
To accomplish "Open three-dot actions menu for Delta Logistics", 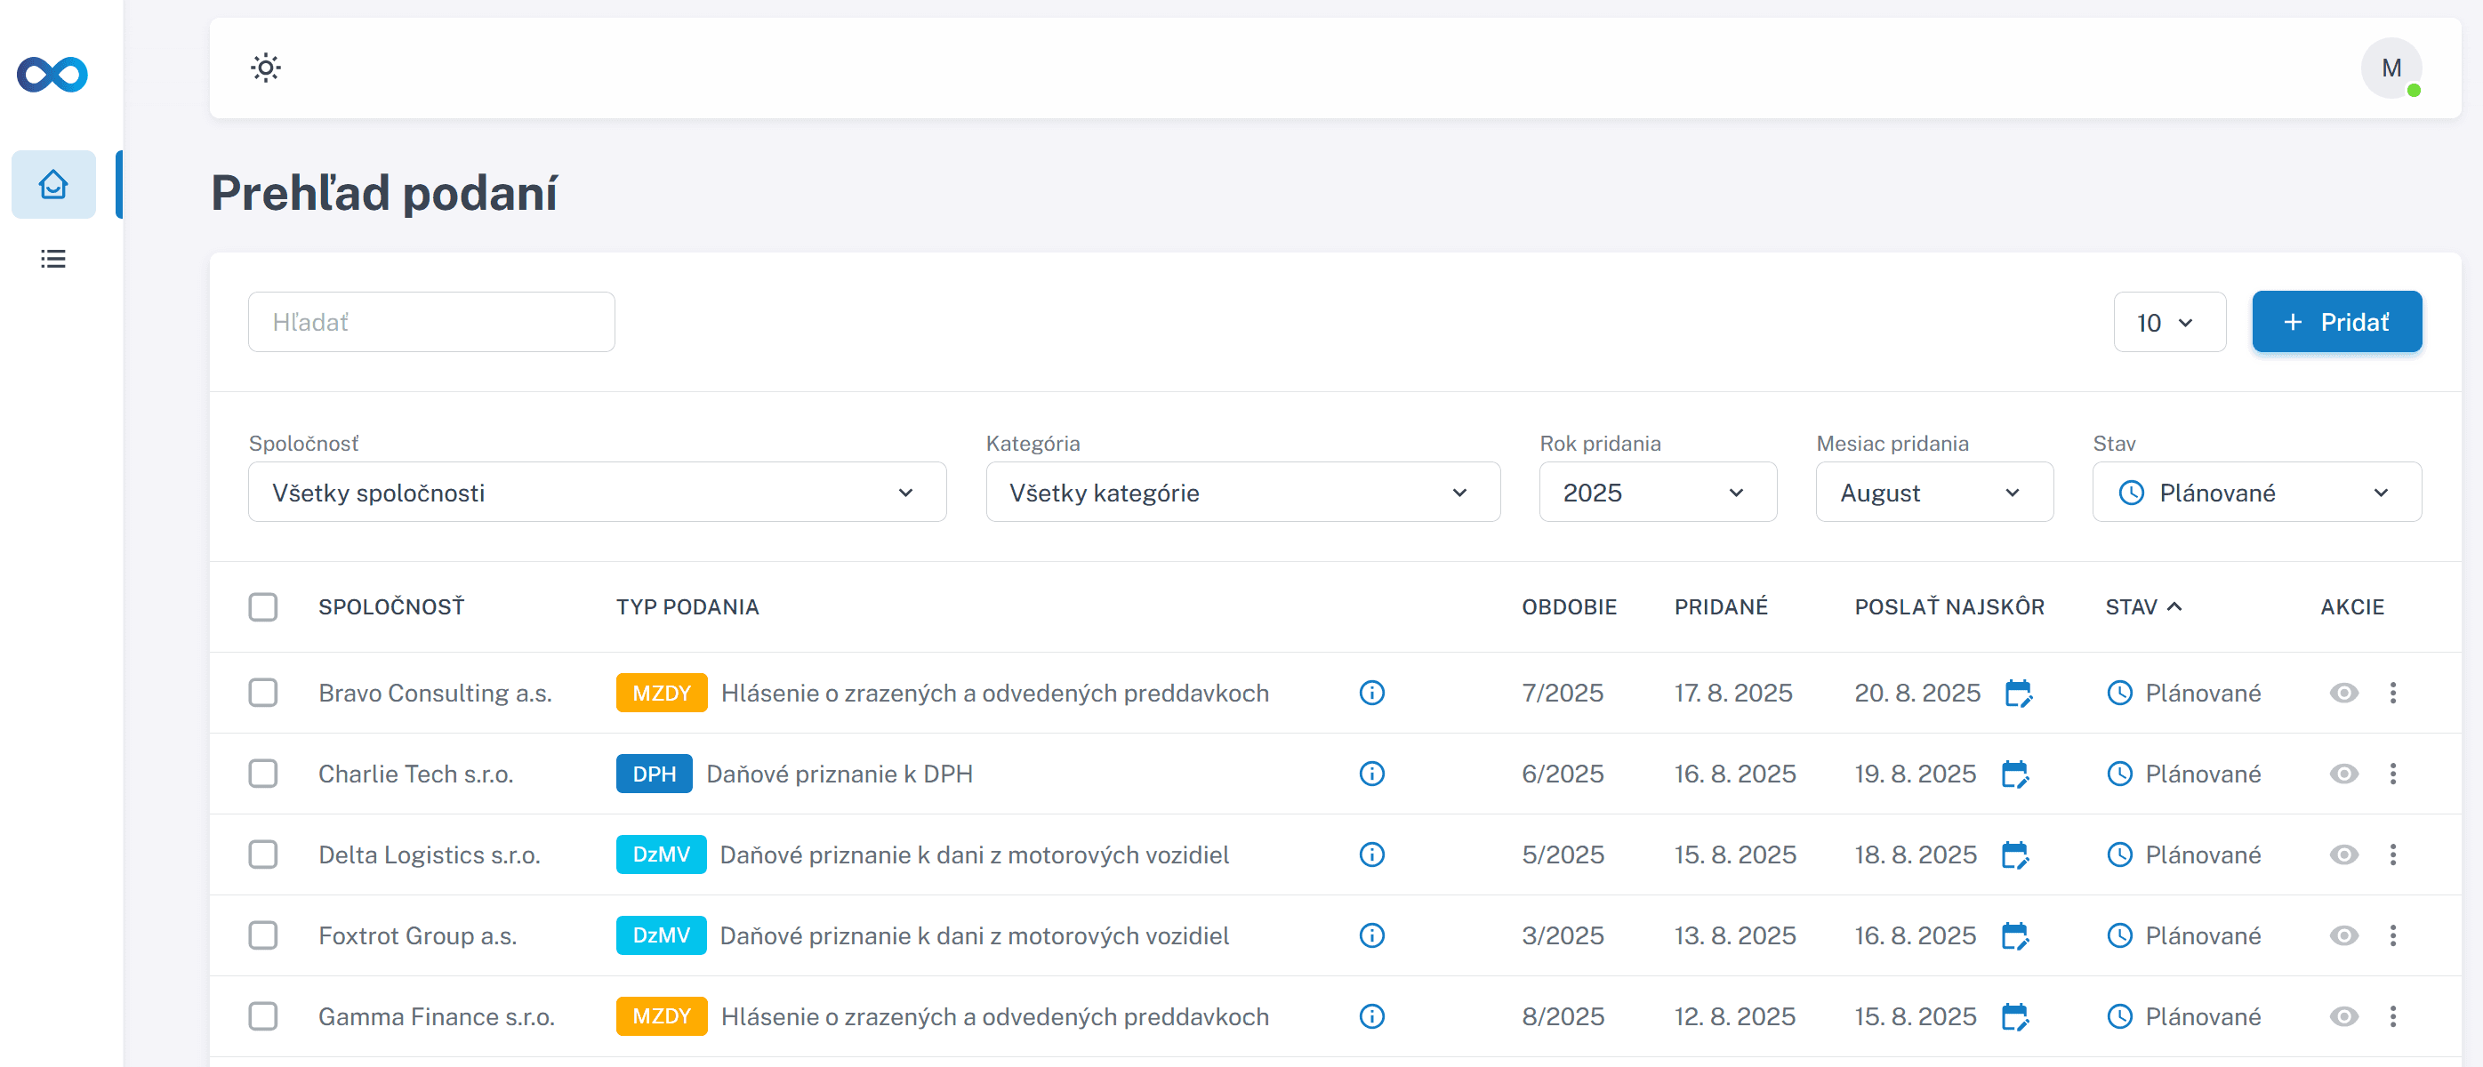I will point(2391,855).
